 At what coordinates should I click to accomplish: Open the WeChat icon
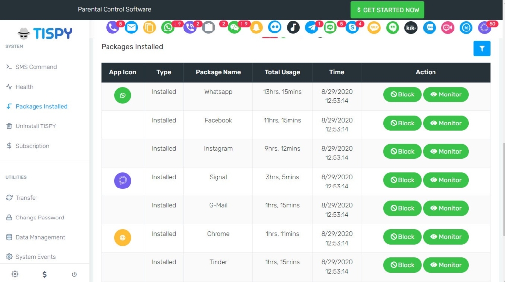[x=234, y=28]
